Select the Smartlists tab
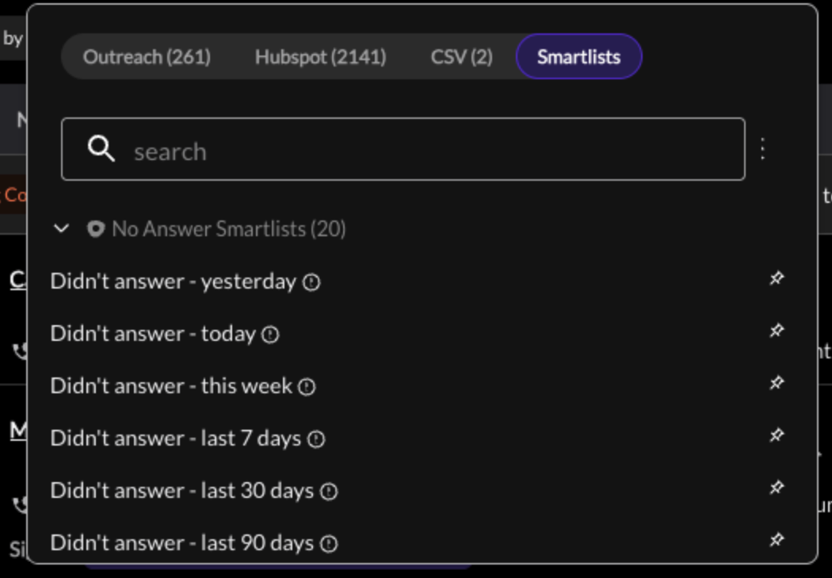Screen dimensions: 832x578 click(579, 57)
